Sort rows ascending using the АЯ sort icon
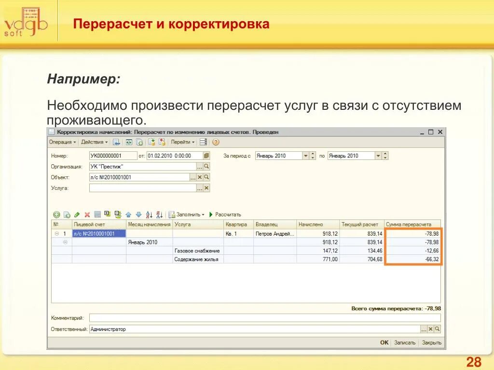 [149, 214]
